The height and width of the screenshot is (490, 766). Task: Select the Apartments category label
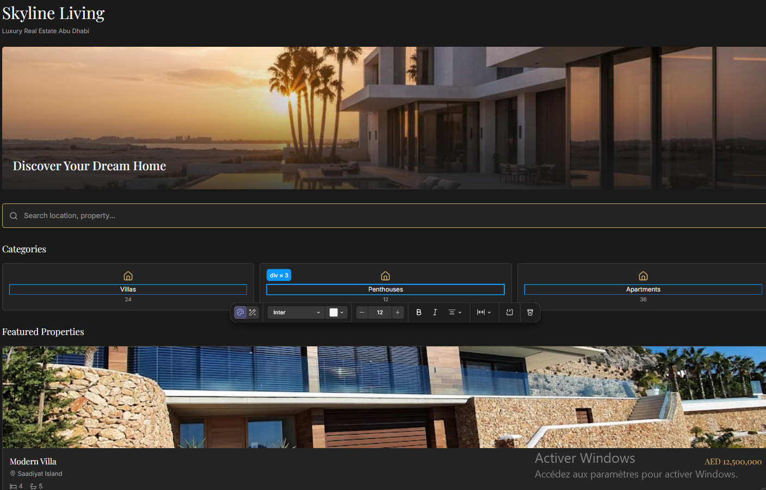click(643, 289)
